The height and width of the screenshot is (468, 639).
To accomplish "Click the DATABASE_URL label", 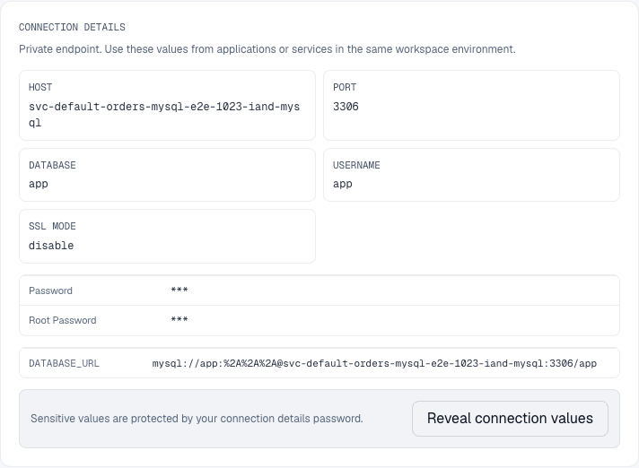I will (x=64, y=363).
